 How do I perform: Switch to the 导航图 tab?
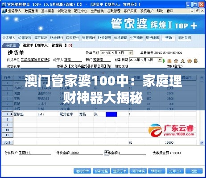click(x=11, y=45)
